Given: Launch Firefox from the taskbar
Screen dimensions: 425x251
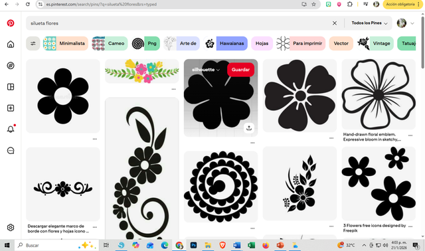Looking at the screenshot, I should coord(266,245).
